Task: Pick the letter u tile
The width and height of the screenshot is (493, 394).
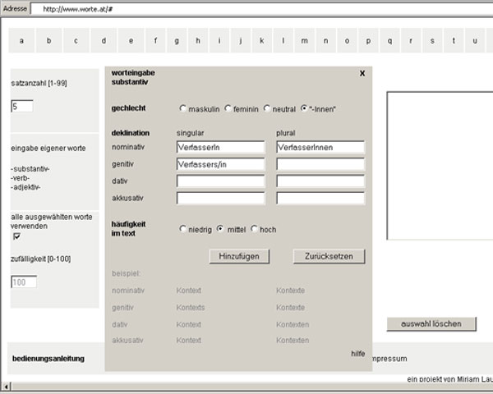Action: click(475, 40)
